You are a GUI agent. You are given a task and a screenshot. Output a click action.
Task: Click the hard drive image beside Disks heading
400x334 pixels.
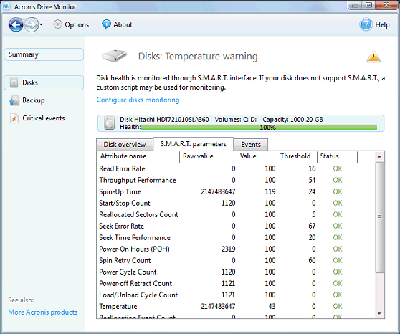tap(114, 56)
